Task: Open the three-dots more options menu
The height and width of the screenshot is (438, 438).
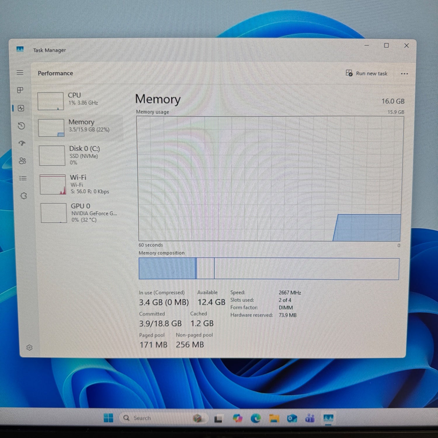Action: pyautogui.click(x=404, y=74)
